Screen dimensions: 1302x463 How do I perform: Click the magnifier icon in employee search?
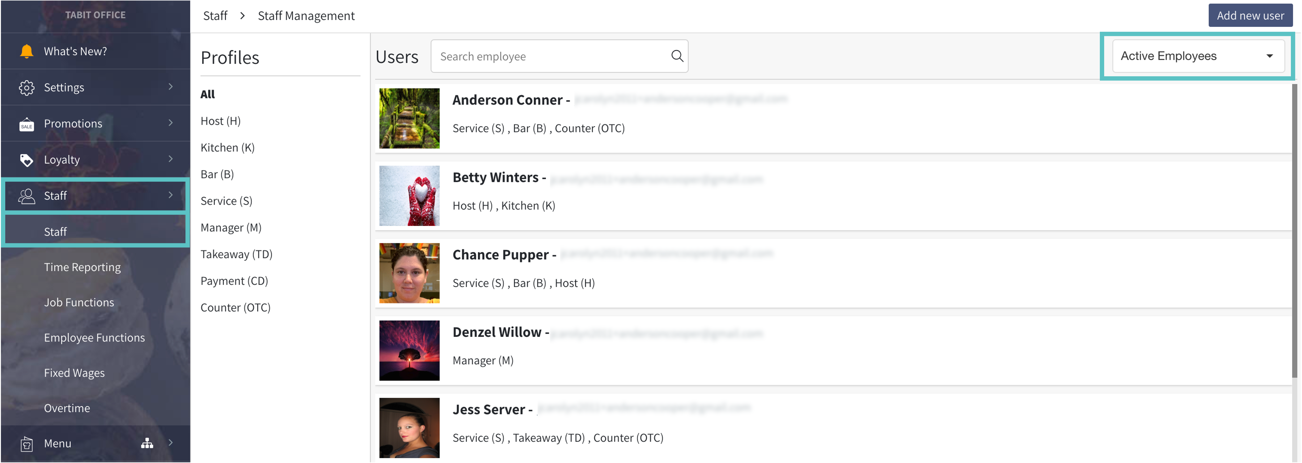[677, 56]
